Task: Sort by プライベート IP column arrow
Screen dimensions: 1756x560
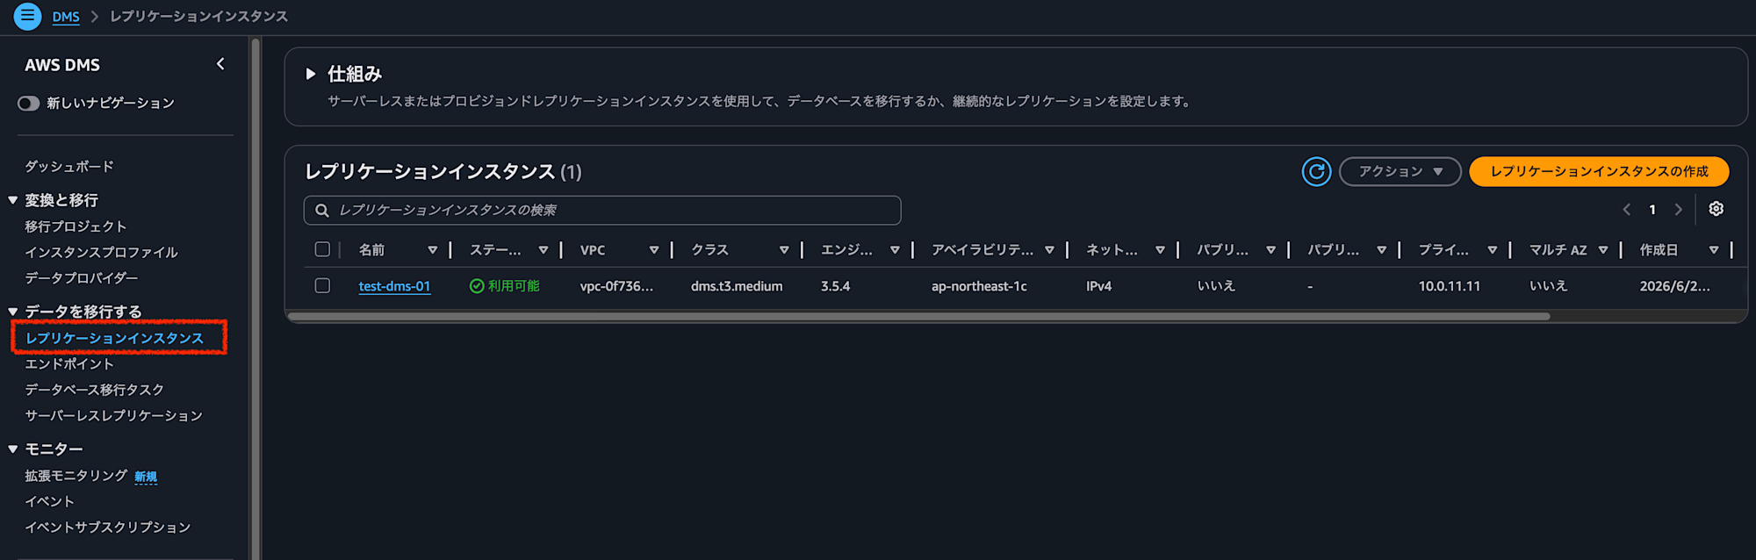Action: pos(1492,250)
